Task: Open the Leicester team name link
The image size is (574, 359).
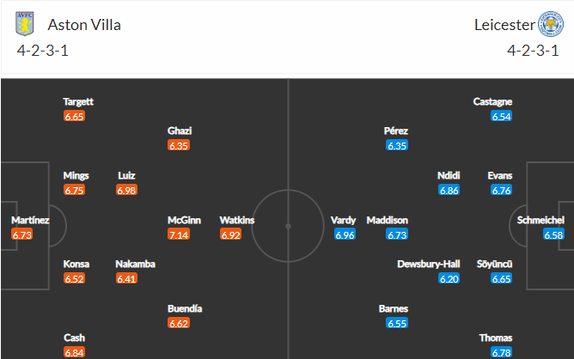Action: pyautogui.click(x=504, y=25)
